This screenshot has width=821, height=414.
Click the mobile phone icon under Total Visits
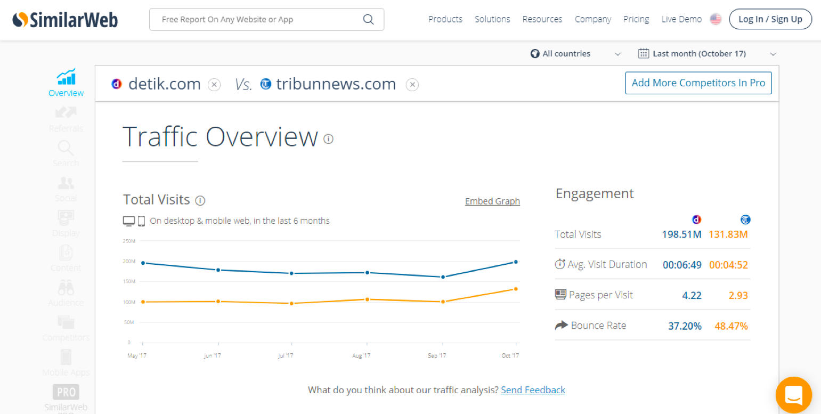point(142,221)
